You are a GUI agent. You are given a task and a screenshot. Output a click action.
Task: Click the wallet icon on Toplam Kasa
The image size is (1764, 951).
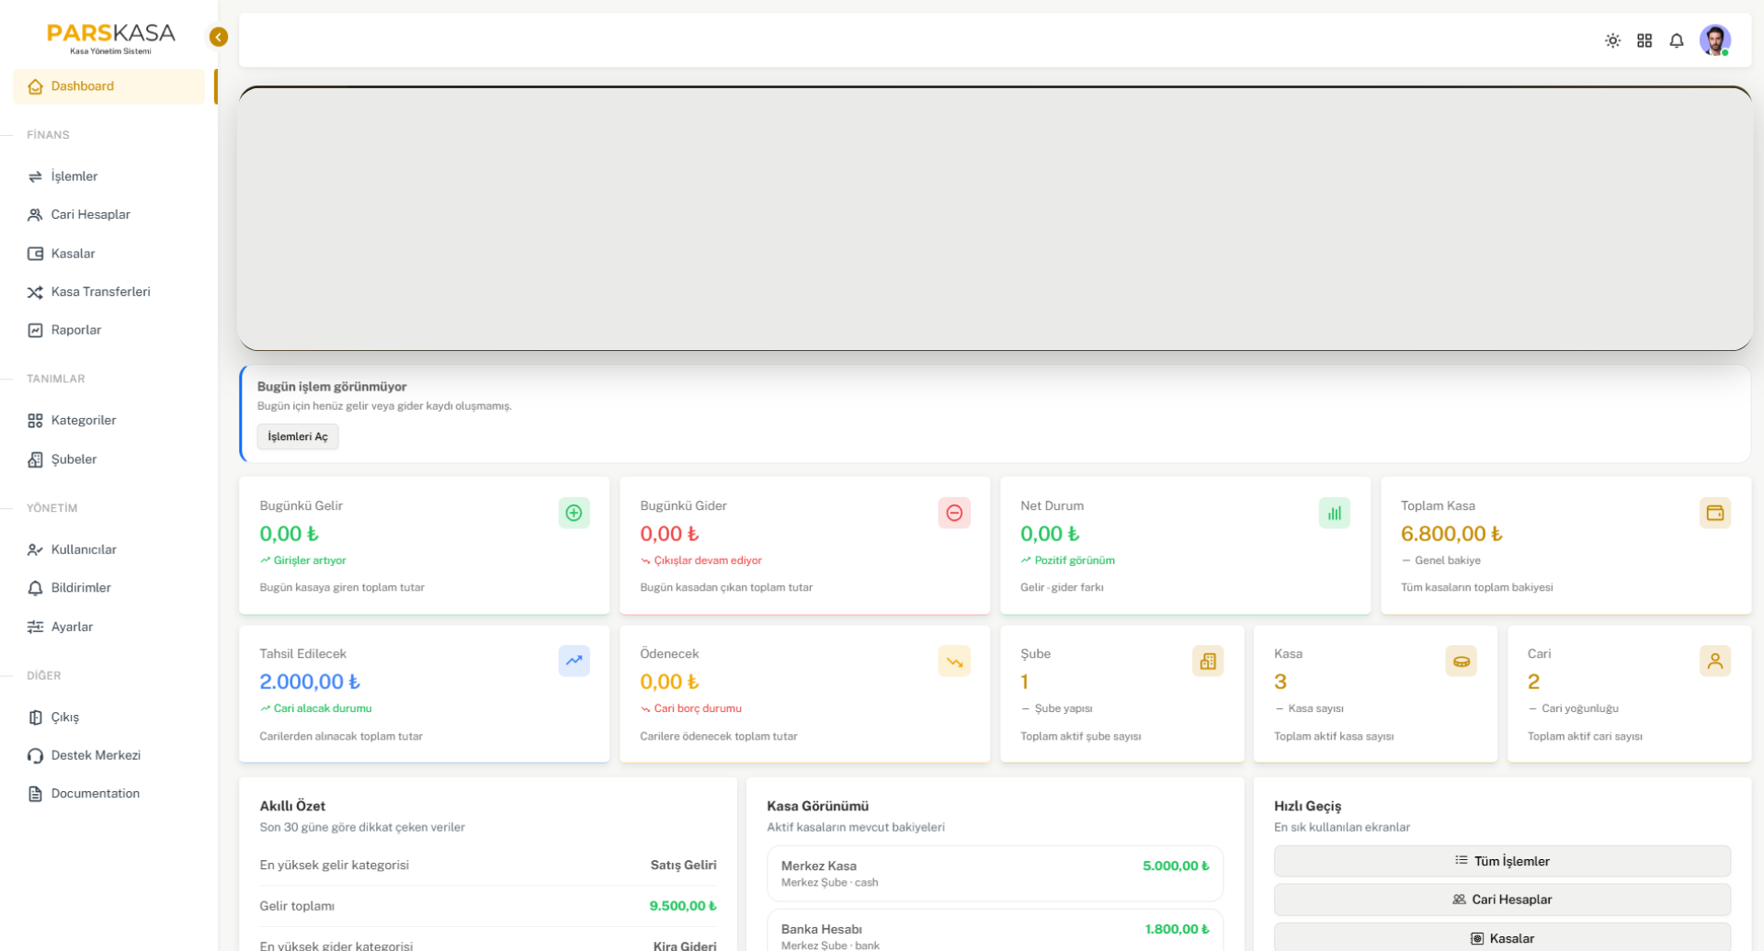1715,513
